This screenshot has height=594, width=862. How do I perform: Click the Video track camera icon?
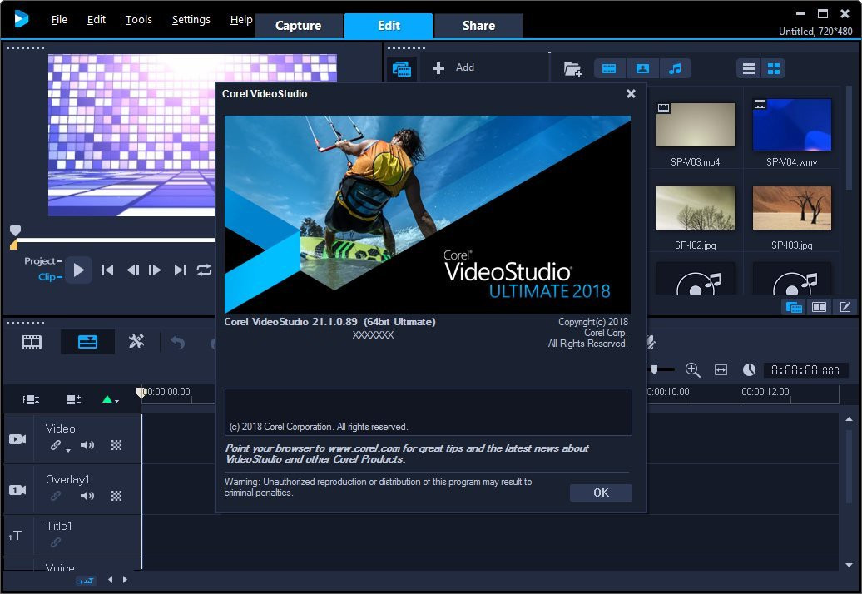click(17, 439)
